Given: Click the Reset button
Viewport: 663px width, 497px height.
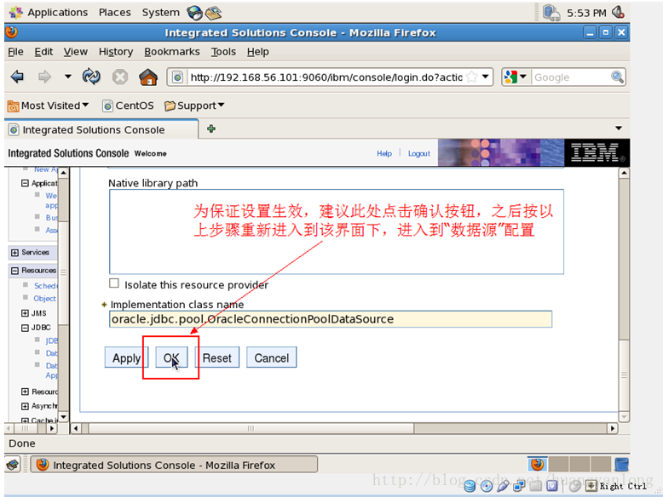Looking at the screenshot, I should coord(217,357).
